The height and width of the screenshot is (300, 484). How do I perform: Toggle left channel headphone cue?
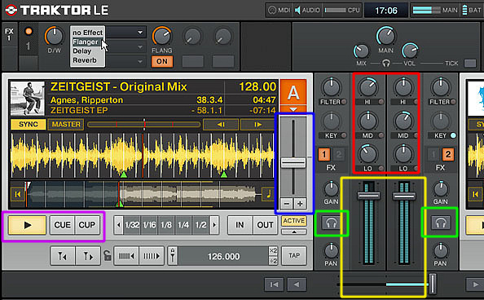(331, 223)
